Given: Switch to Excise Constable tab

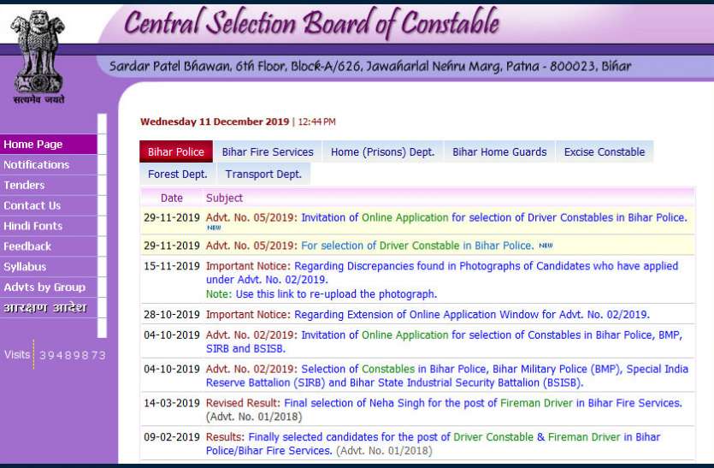Looking at the screenshot, I should click(605, 151).
